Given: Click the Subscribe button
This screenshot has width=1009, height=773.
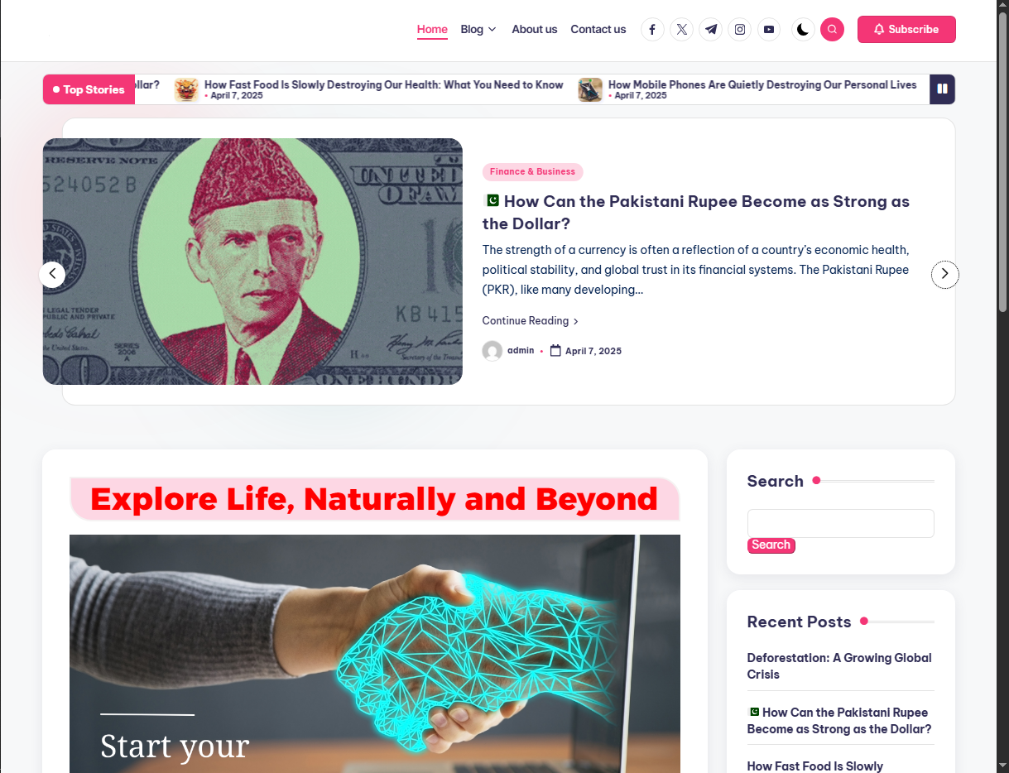Looking at the screenshot, I should [906, 29].
